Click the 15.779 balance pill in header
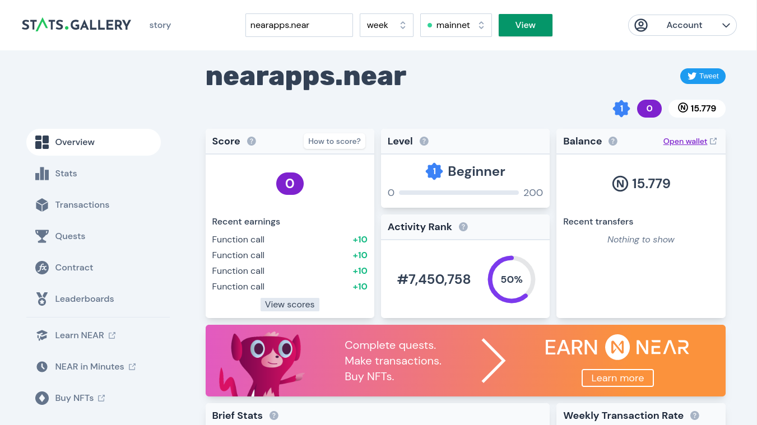Viewport: 757px width, 425px height. pos(697,109)
